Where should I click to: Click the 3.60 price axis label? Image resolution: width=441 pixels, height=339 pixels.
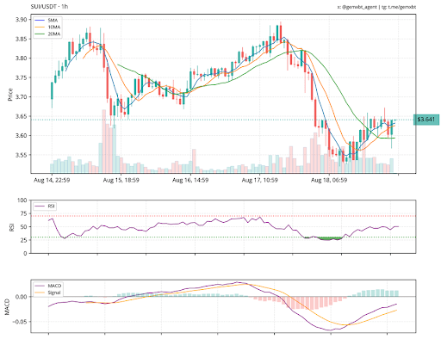pyautogui.click(x=21, y=136)
